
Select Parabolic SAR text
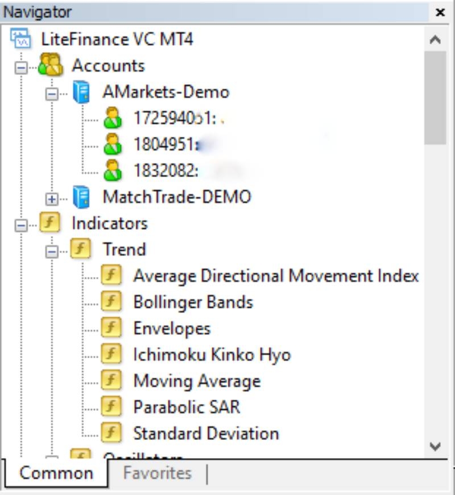187,406
